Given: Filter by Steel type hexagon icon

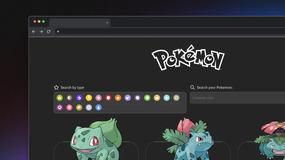Looking at the screenshot, I should pyautogui.click(x=89, y=107).
